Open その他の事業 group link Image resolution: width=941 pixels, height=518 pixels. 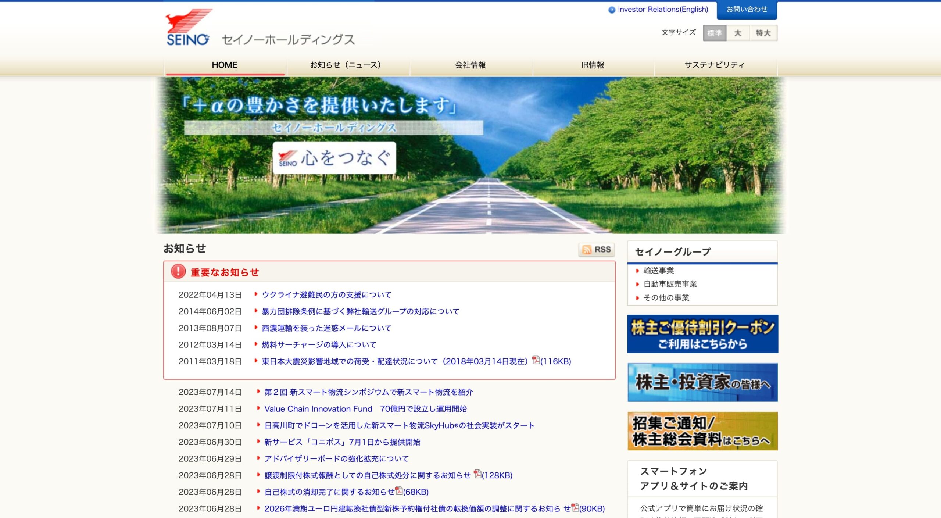point(666,297)
